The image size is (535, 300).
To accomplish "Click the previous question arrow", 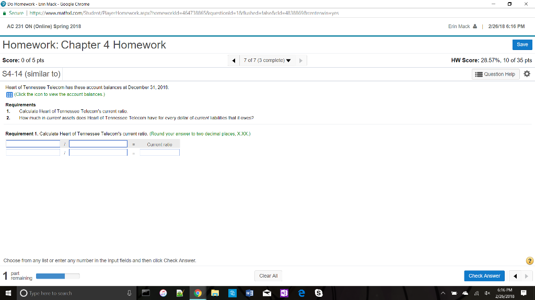I will [x=234, y=60].
